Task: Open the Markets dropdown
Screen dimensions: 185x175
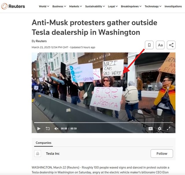Action: click(75, 6)
